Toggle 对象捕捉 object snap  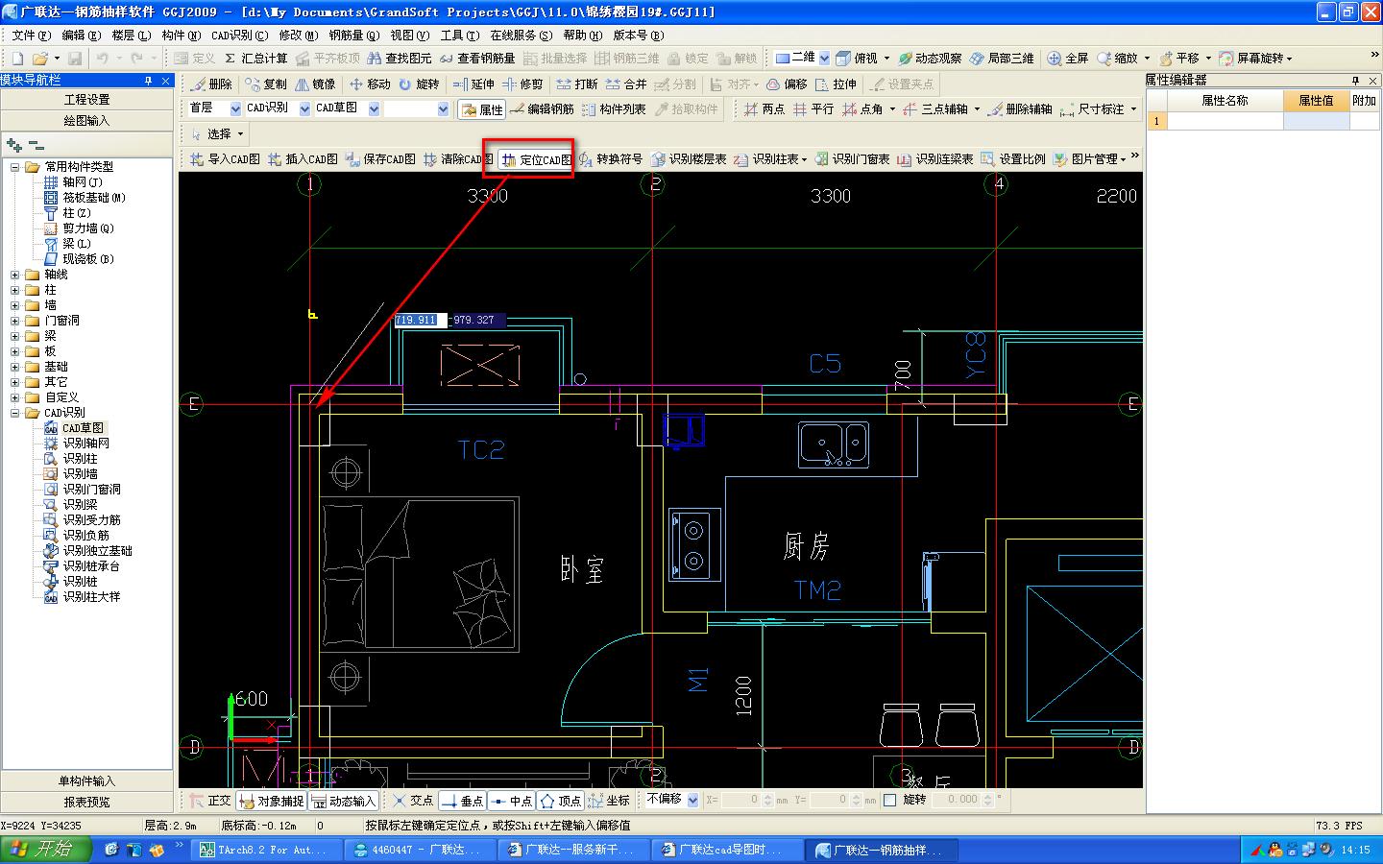271,801
